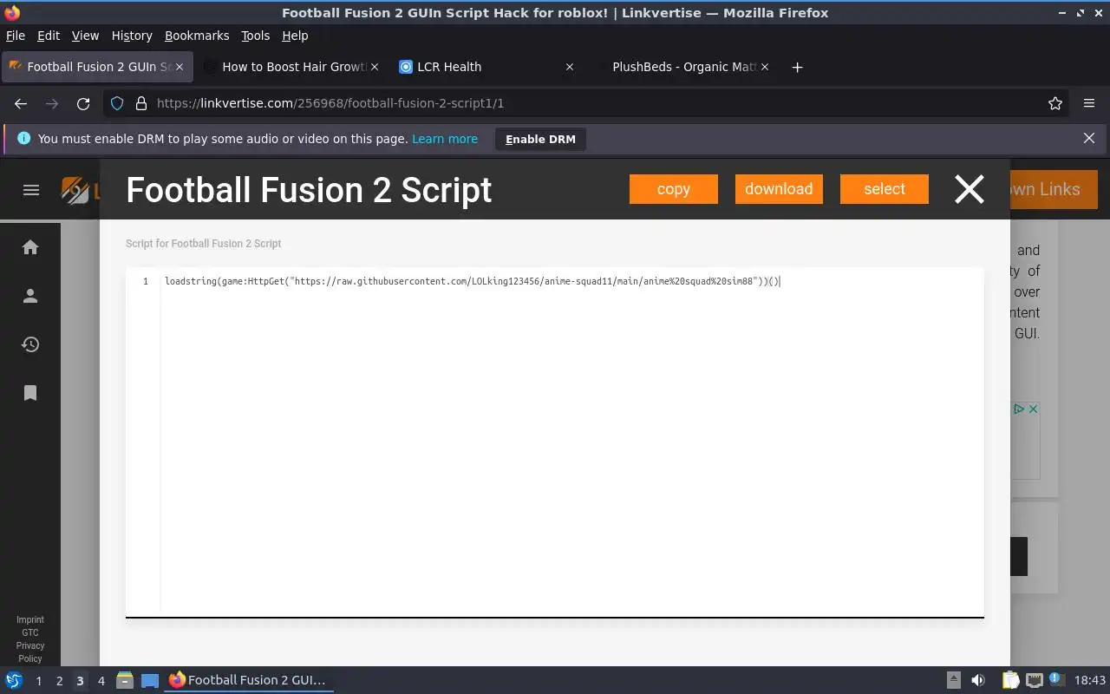Click the show desktop taskbar icon
This screenshot has height=694, width=1110.
click(150, 680)
